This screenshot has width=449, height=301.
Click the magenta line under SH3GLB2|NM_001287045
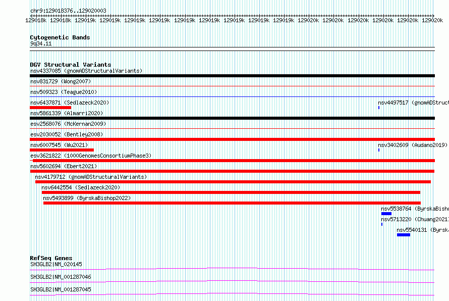click(232, 294)
